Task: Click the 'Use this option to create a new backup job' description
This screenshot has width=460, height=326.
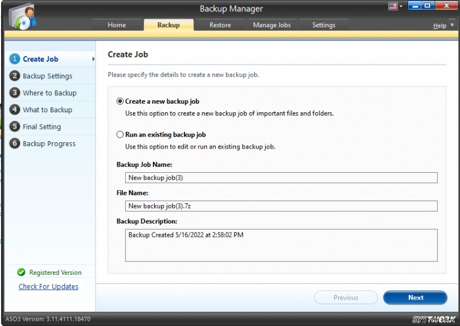Action: (x=229, y=113)
